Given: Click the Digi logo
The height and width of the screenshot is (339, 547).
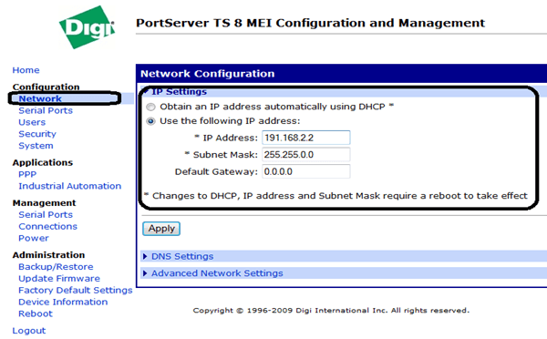Looking at the screenshot, I should click(x=88, y=27).
